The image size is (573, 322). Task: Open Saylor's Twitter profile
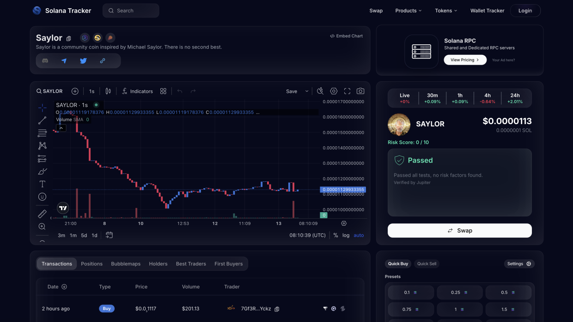pyautogui.click(x=83, y=61)
